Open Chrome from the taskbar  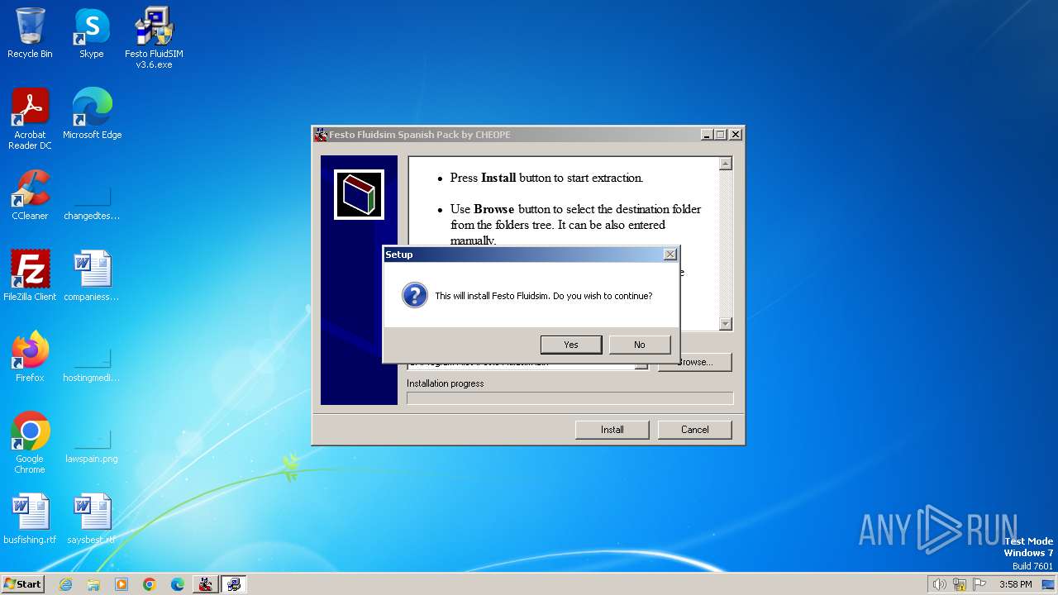150,584
